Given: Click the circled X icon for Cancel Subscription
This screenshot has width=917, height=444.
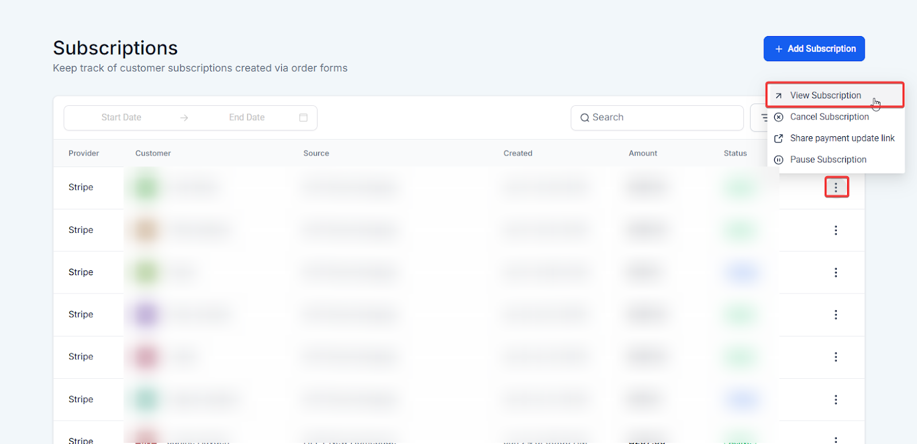Looking at the screenshot, I should click(778, 117).
